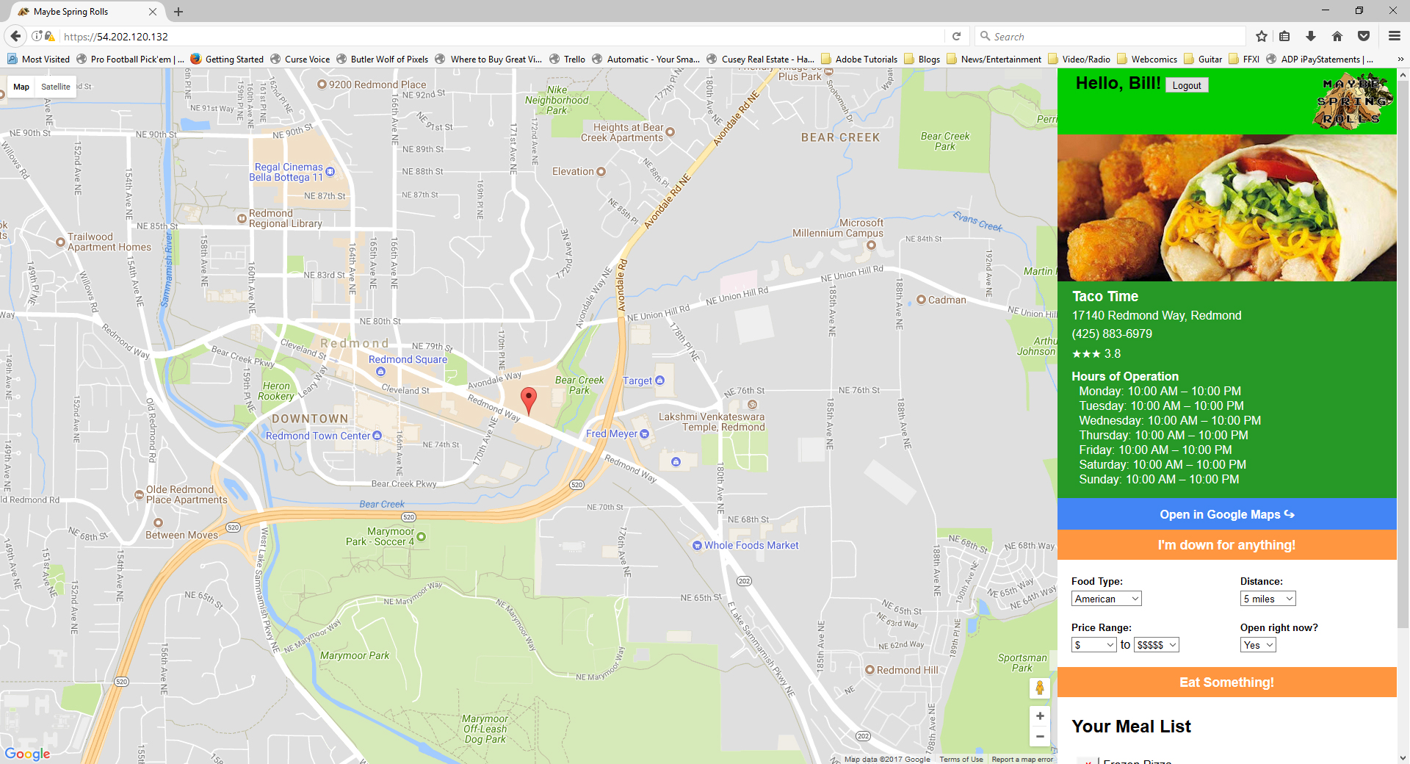
Task: Open the Webcomics bookmark folder
Action: click(1147, 60)
